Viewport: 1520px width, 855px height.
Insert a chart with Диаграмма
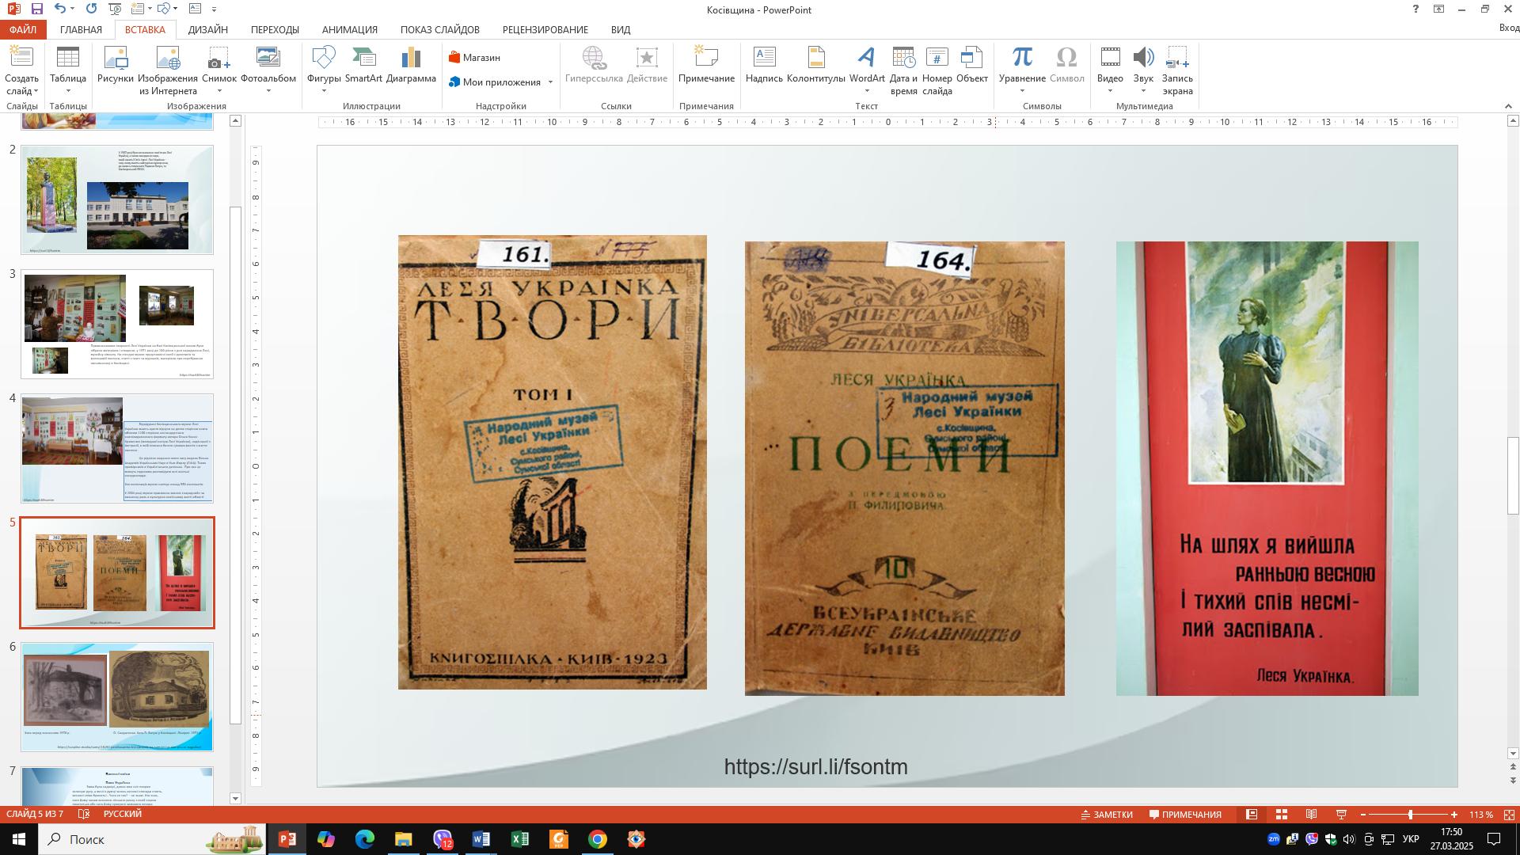click(412, 65)
